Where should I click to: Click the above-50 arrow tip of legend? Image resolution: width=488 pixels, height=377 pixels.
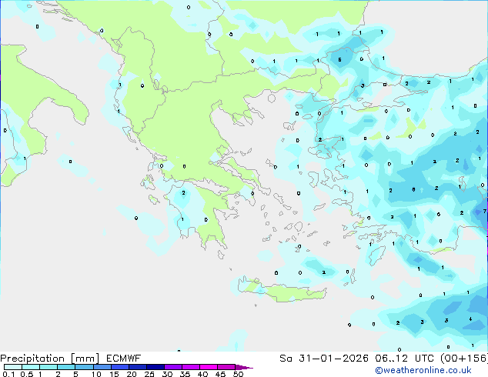[244, 367]
